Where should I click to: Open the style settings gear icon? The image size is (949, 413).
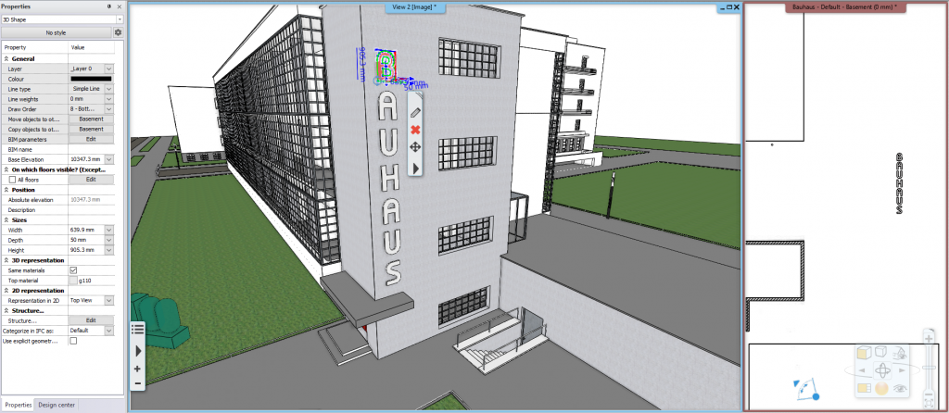[x=118, y=32]
